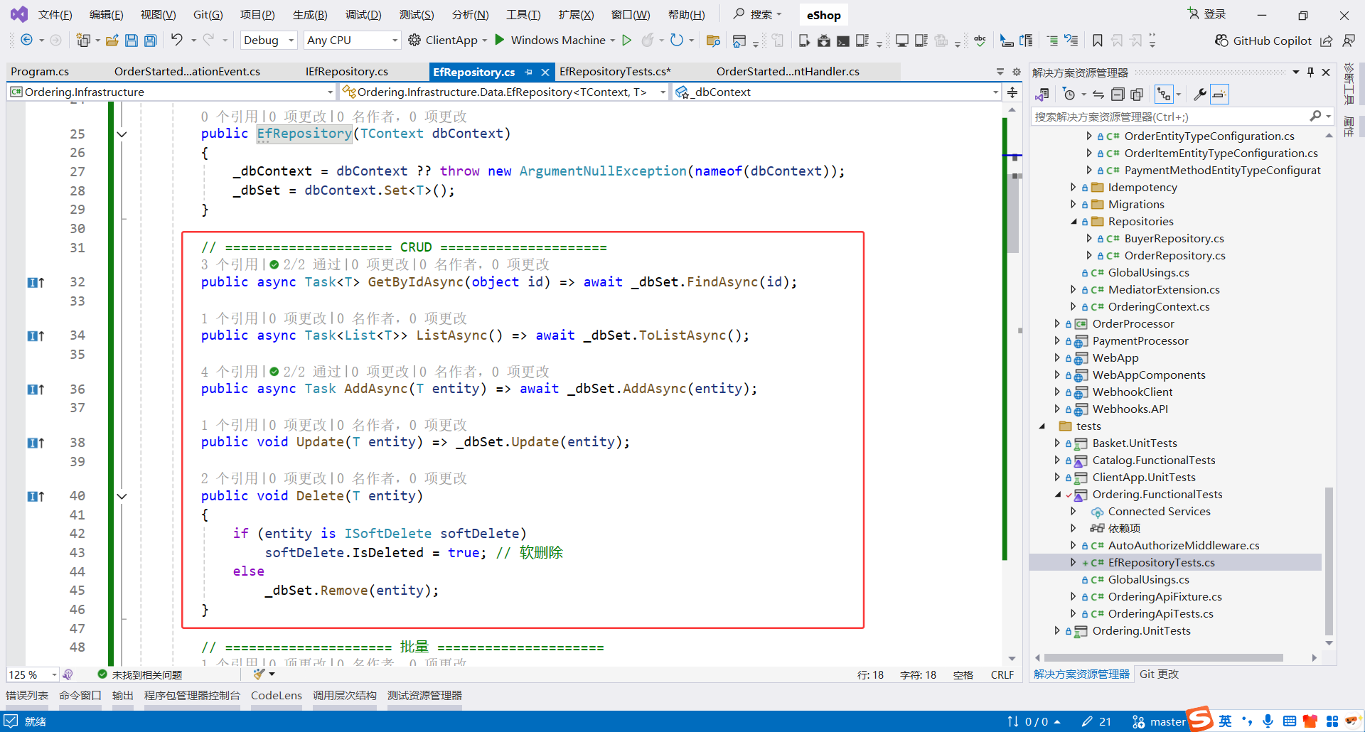This screenshot has height=732, width=1365.
Task: Switch to the EfRepositoryTests.cs* tab
Action: coord(615,72)
